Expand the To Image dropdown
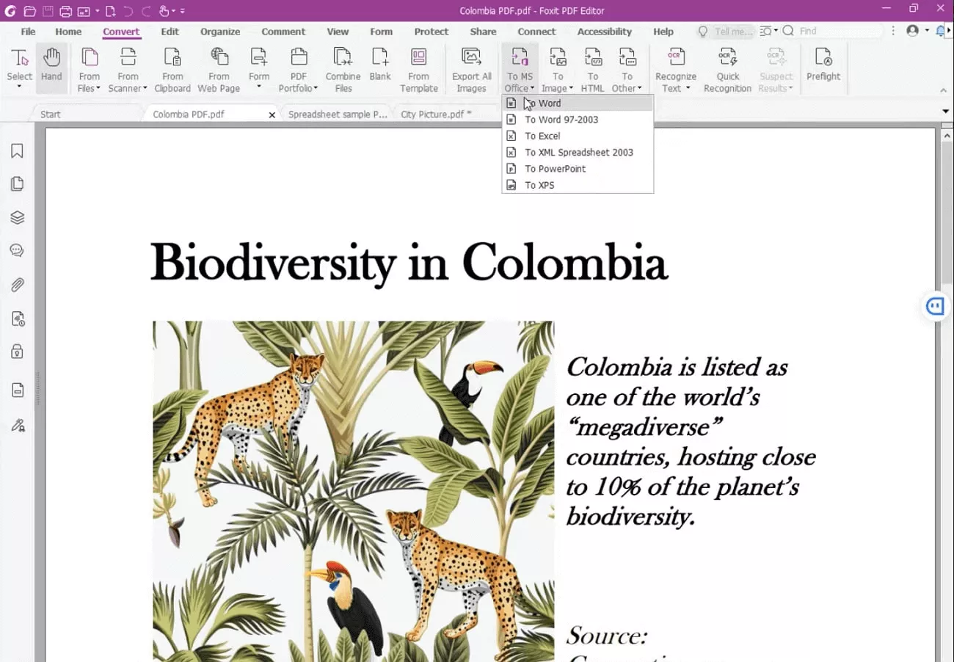Image resolution: width=954 pixels, height=662 pixels. coord(558,70)
